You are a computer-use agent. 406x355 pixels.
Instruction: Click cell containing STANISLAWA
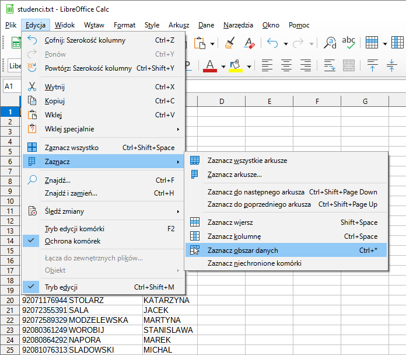click(x=170, y=330)
